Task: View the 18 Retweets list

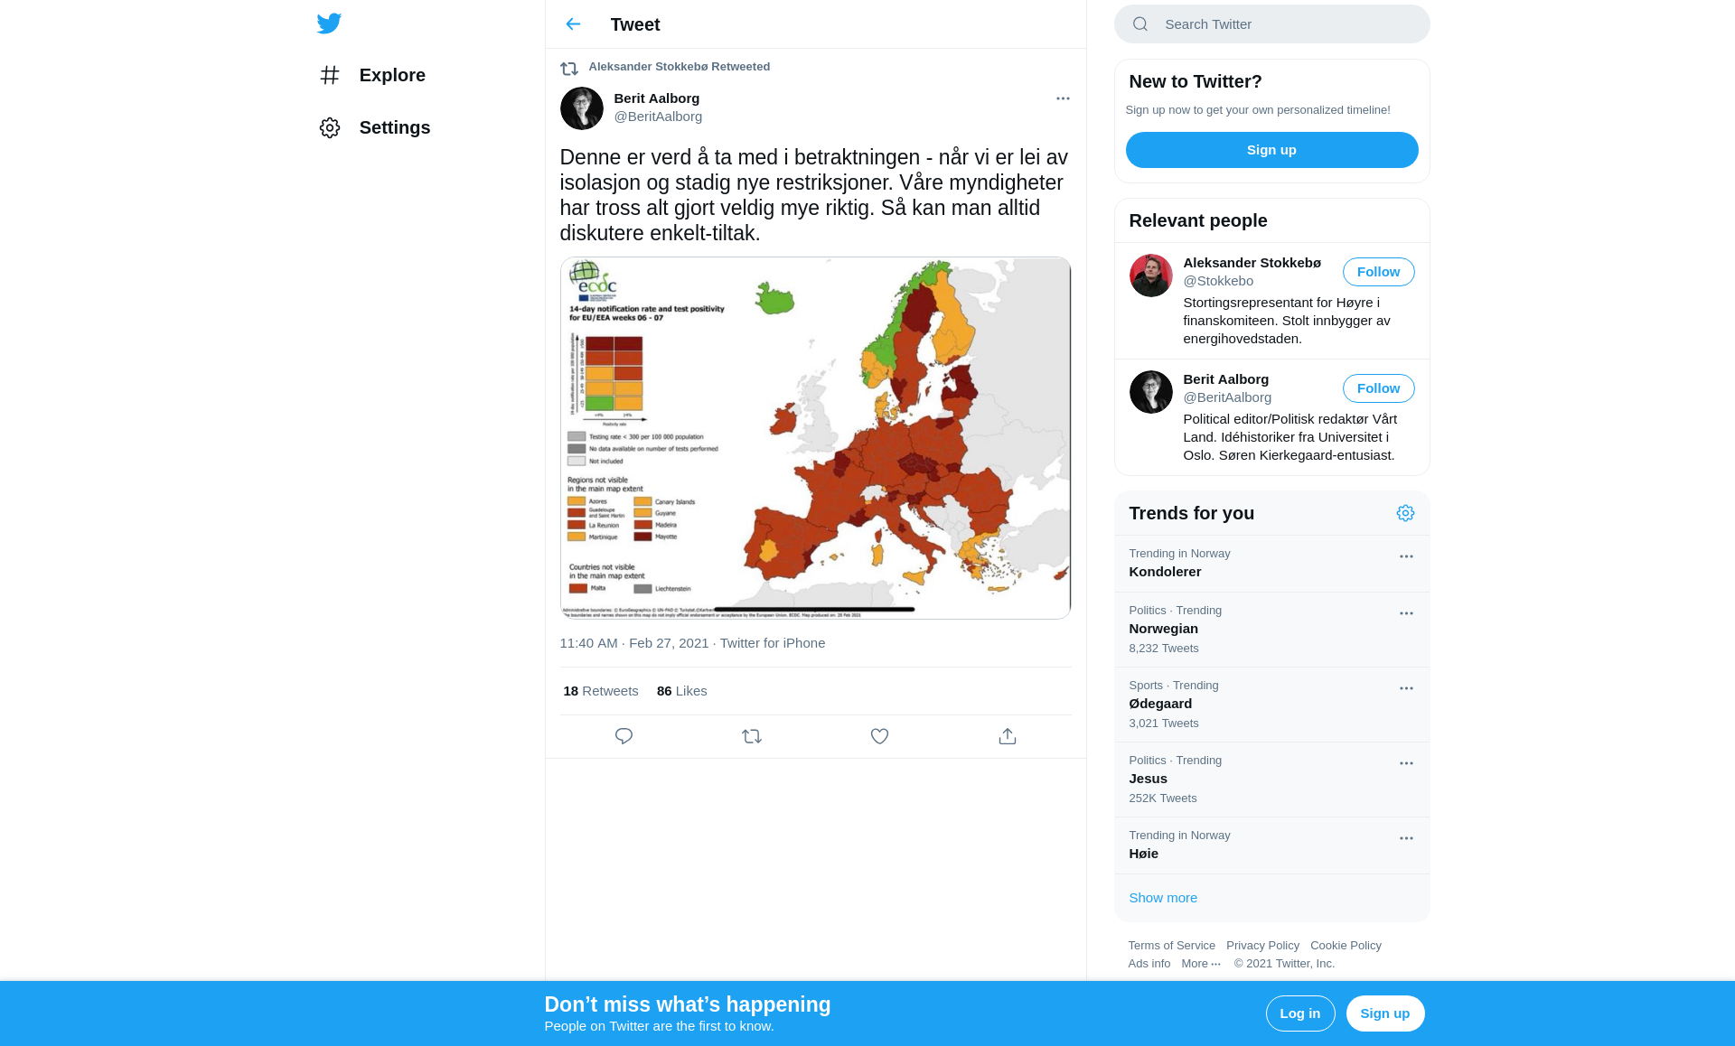Action: click(x=600, y=691)
